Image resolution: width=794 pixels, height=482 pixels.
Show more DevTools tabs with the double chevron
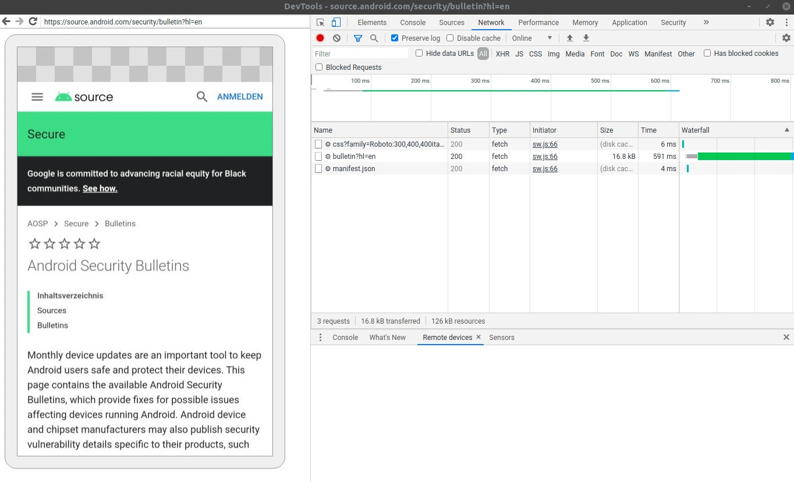pyautogui.click(x=706, y=22)
